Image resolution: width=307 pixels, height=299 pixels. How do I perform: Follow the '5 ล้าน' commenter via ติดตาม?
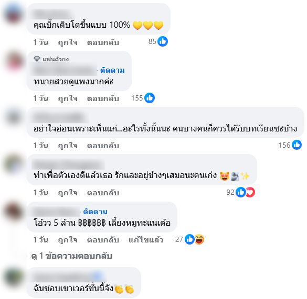point(96,212)
